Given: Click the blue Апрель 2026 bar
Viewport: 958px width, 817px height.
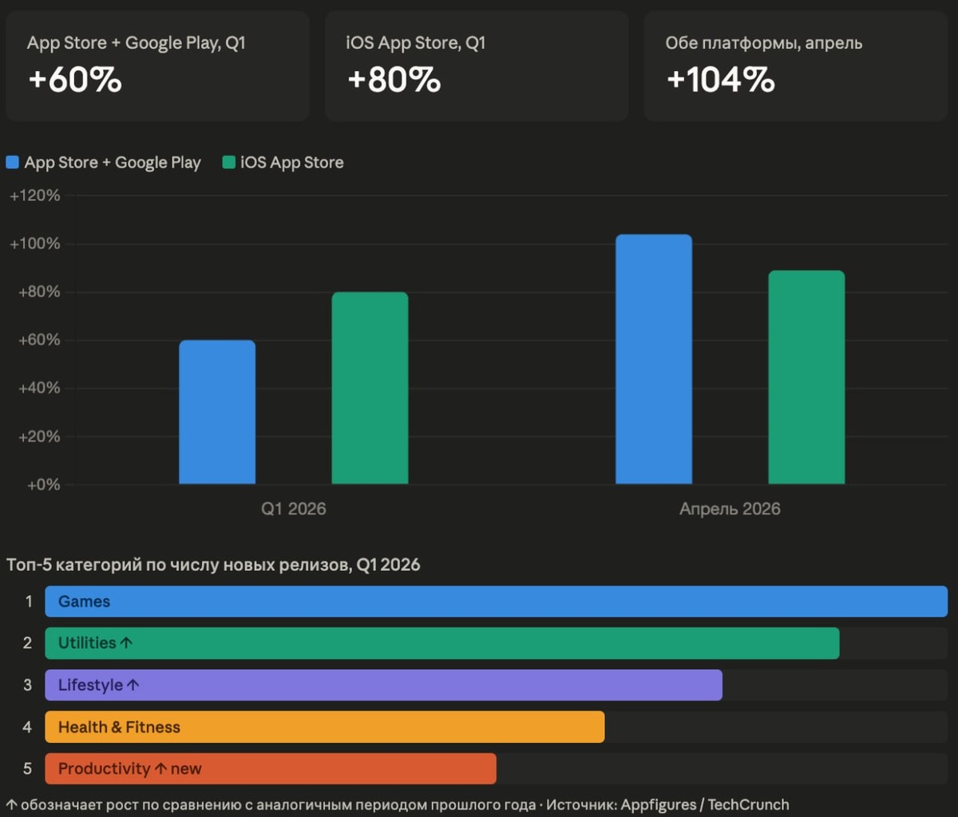Looking at the screenshot, I should click(654, 359).
